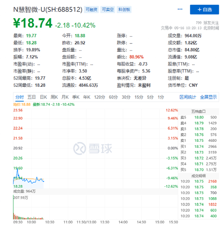The height and width of the screenshot is (227, 221).
Task: Switch to the 周K chart tab
Action: (54, 97)
